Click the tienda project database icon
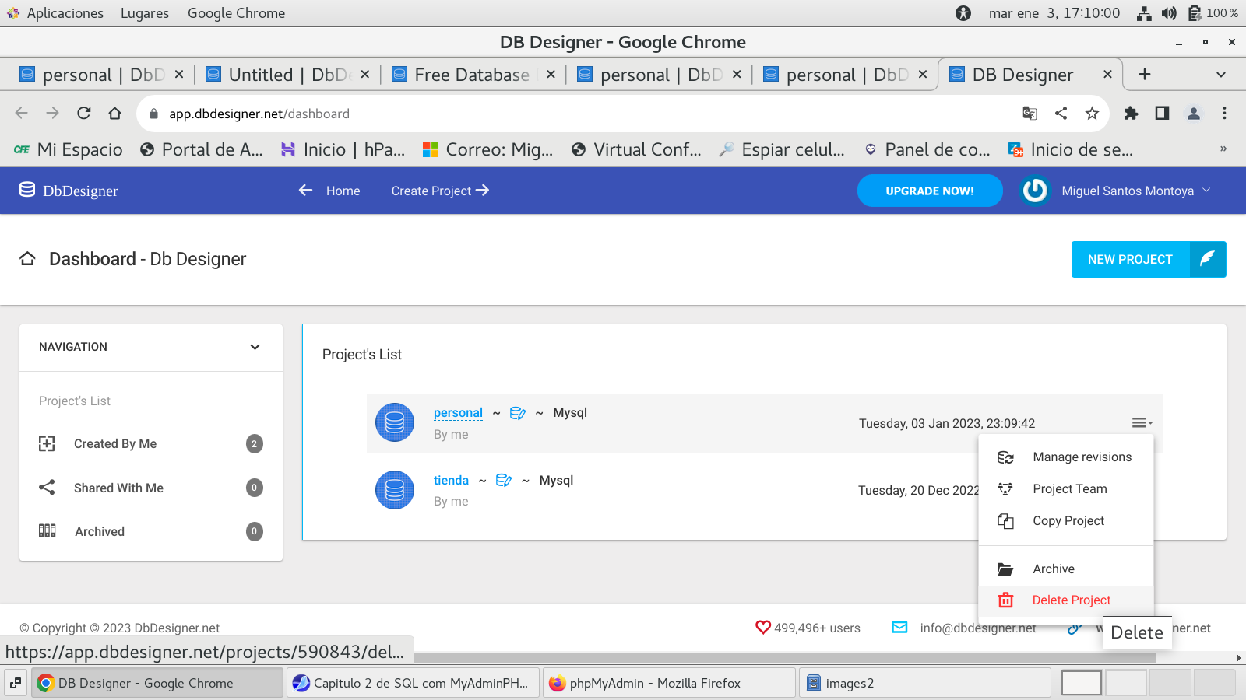The height and width of the screenshot is (700, 1246). [x=395, y=490]
